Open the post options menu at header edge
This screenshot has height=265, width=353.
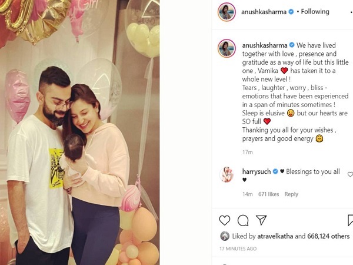tap(352, 12)
